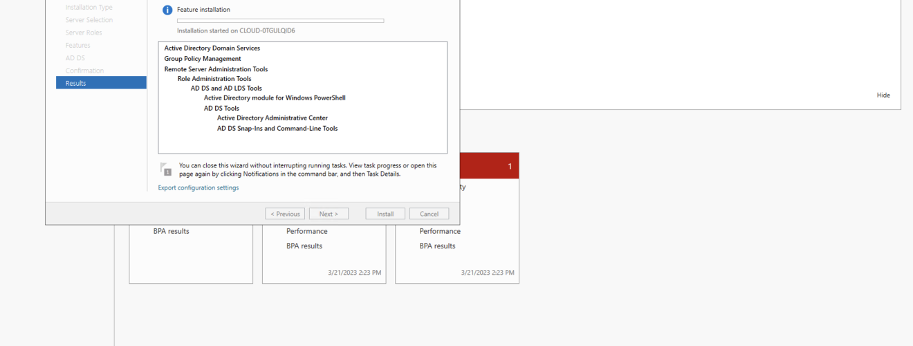913x346 pixels.
Task: Click the notification flag icon in the wizard
Action: click(165, 169)
